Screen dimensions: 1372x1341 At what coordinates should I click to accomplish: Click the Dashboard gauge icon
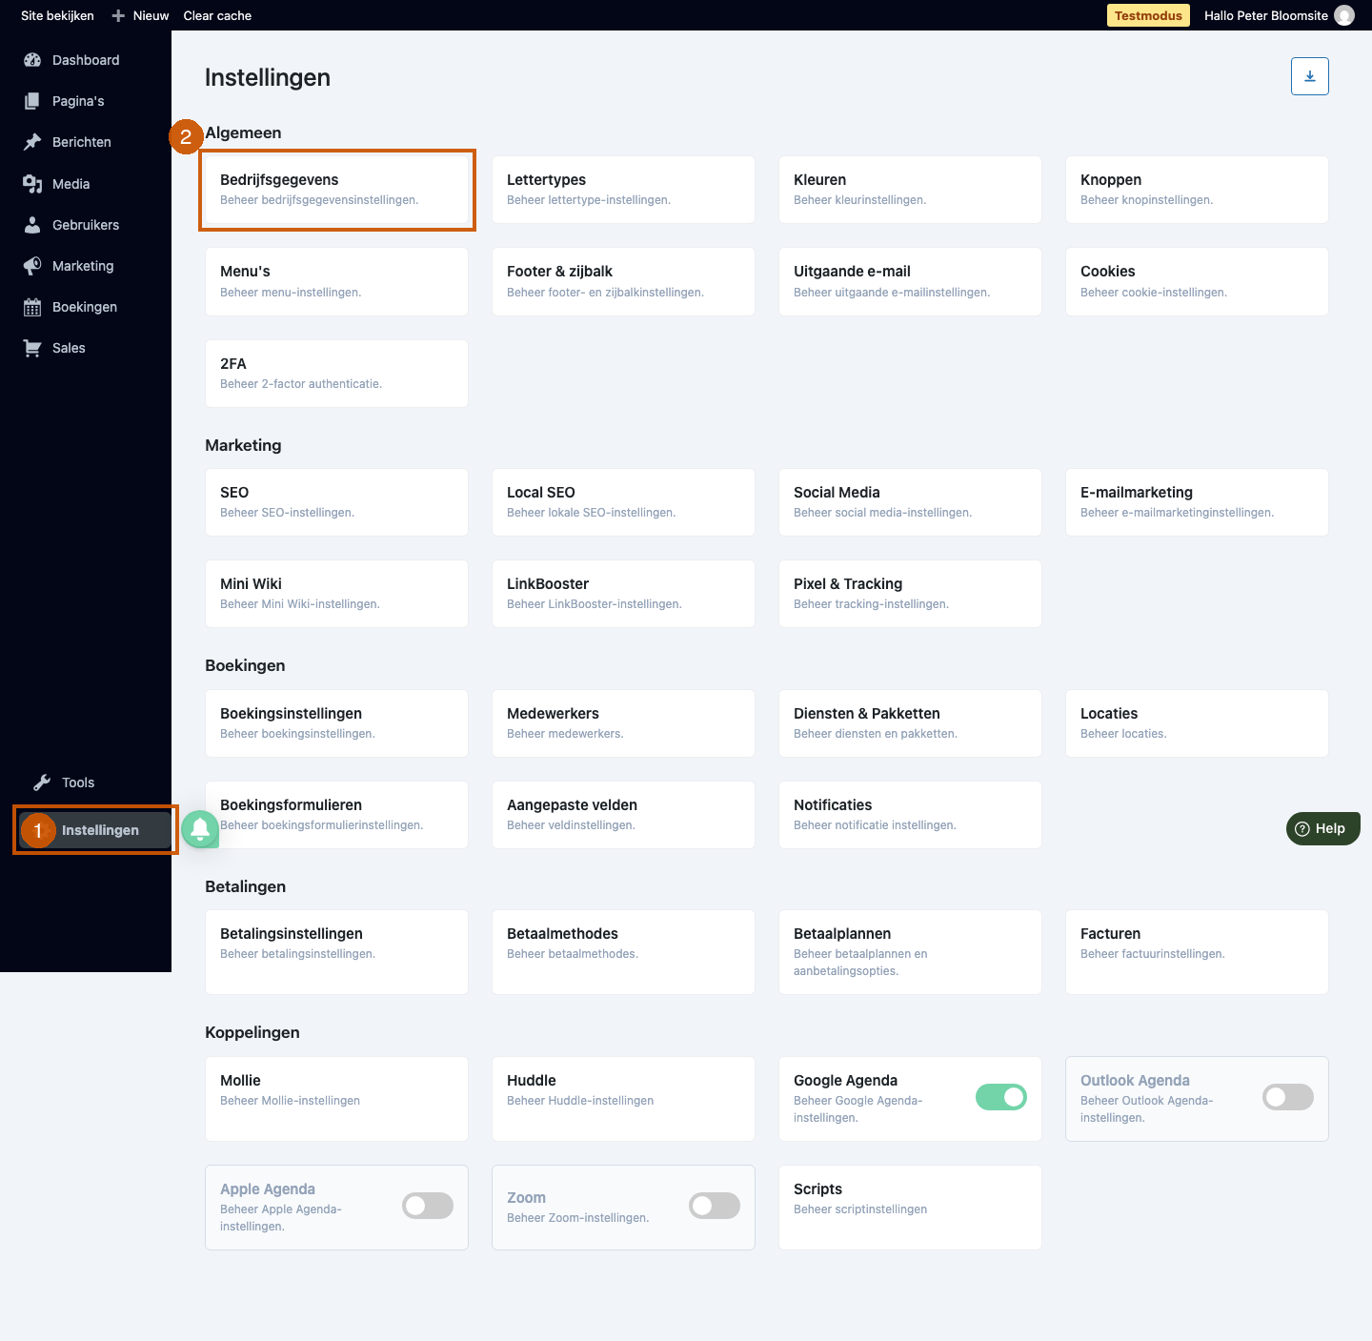pyautogui.click(x=32, y=60)
